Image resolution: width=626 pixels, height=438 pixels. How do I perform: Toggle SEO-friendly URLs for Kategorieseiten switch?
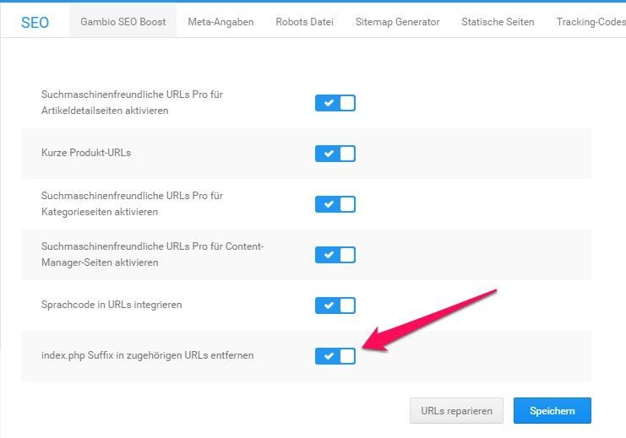click(x=335, y=204)
